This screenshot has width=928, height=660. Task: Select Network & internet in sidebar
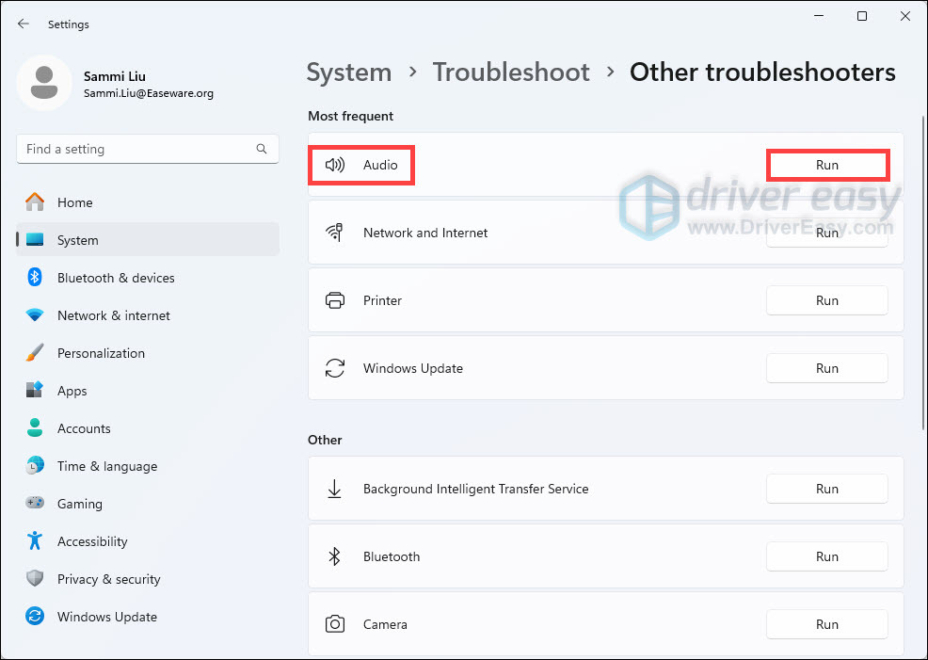click(x=113, y=315)
